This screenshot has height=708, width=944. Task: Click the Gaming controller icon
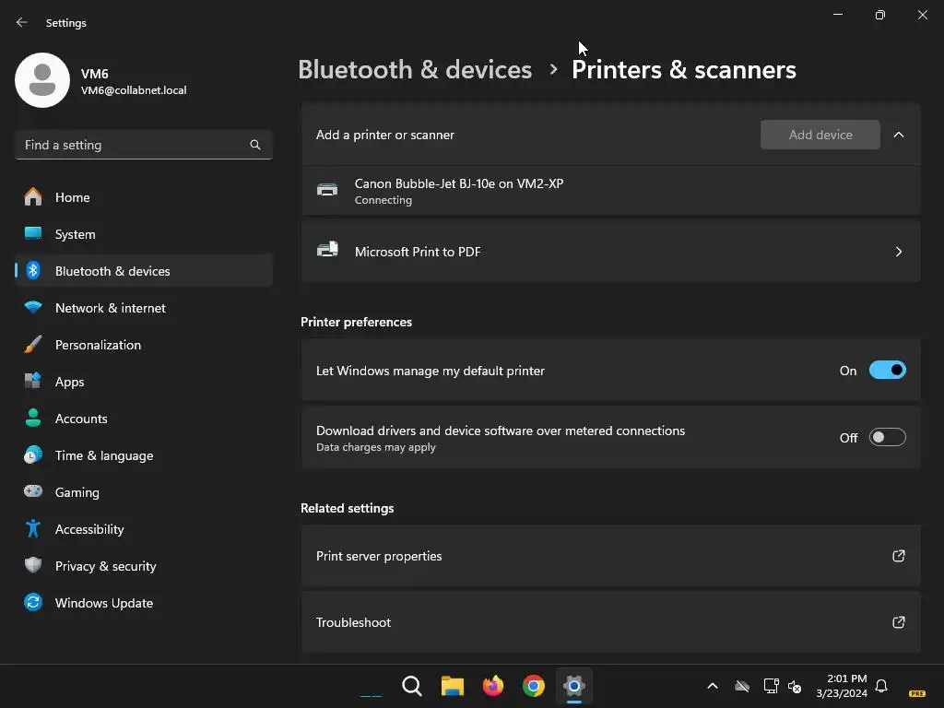point(33,491)
